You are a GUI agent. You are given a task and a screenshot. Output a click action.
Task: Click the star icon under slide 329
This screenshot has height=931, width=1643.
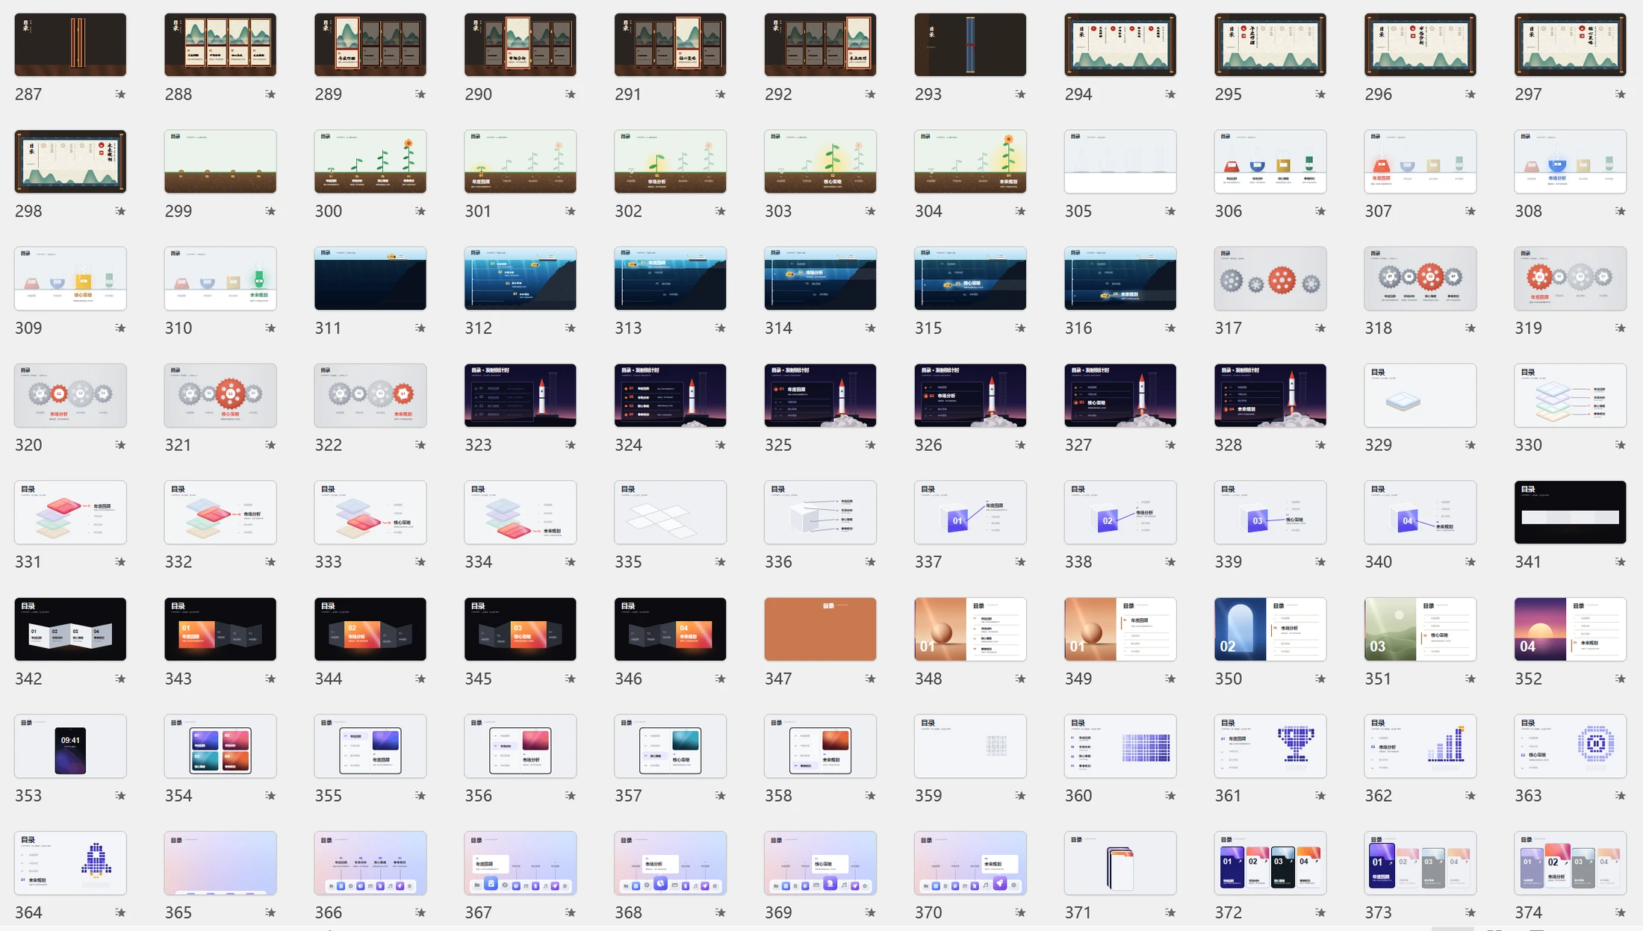pos(1470,445)
